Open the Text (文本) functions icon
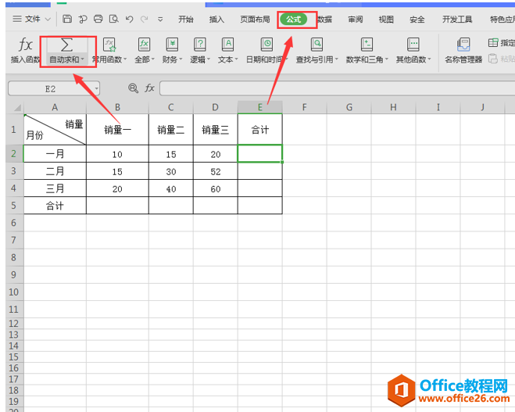Screen dimensions: 515x412 (227, 45)
